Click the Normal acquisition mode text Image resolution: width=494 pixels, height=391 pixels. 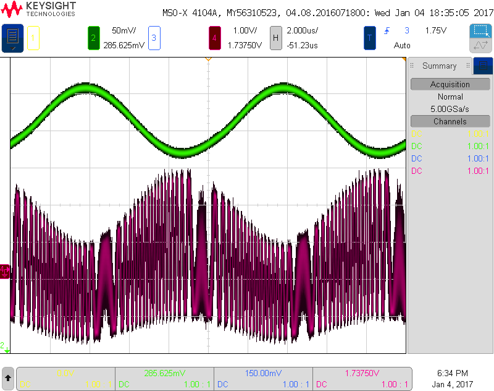(450, 97)
